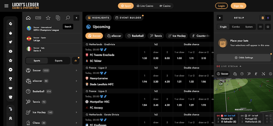Select the Casino top tab

point(165,6)
